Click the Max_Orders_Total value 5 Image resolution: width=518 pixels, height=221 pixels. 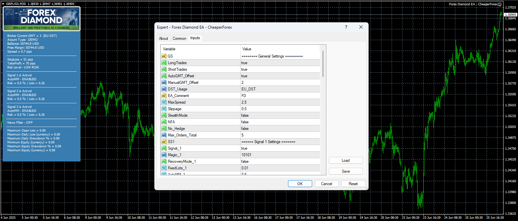(243, 135)
